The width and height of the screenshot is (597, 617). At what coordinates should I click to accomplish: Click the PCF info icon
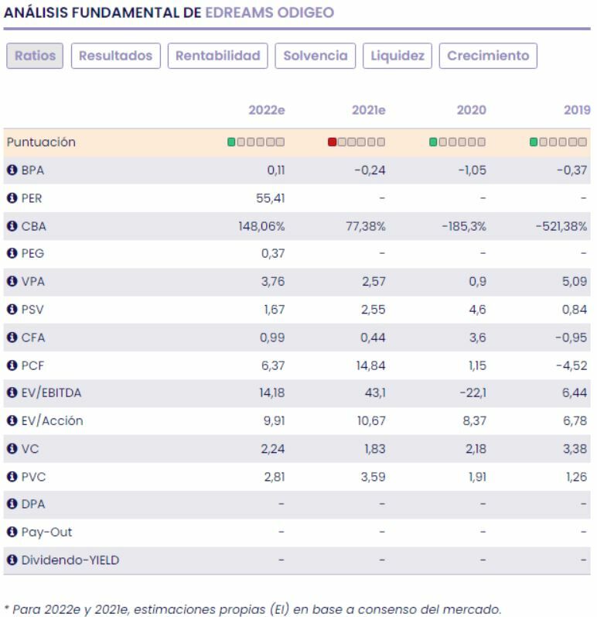coord(12,365)
